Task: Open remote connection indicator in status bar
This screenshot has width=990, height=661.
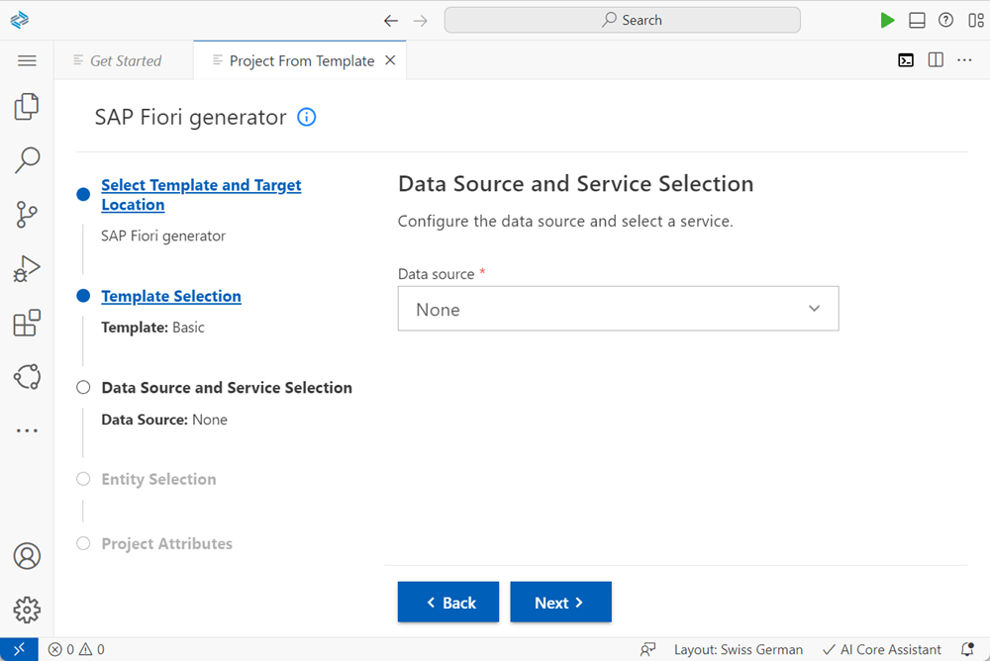Action: (x=19, y=649)
